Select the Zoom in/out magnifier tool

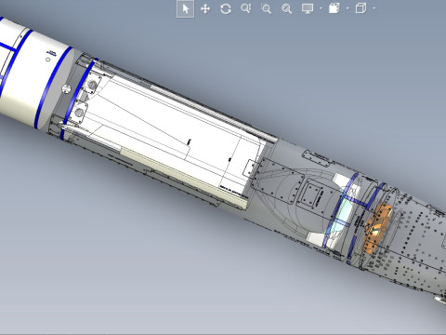click(x=246, y=8)
